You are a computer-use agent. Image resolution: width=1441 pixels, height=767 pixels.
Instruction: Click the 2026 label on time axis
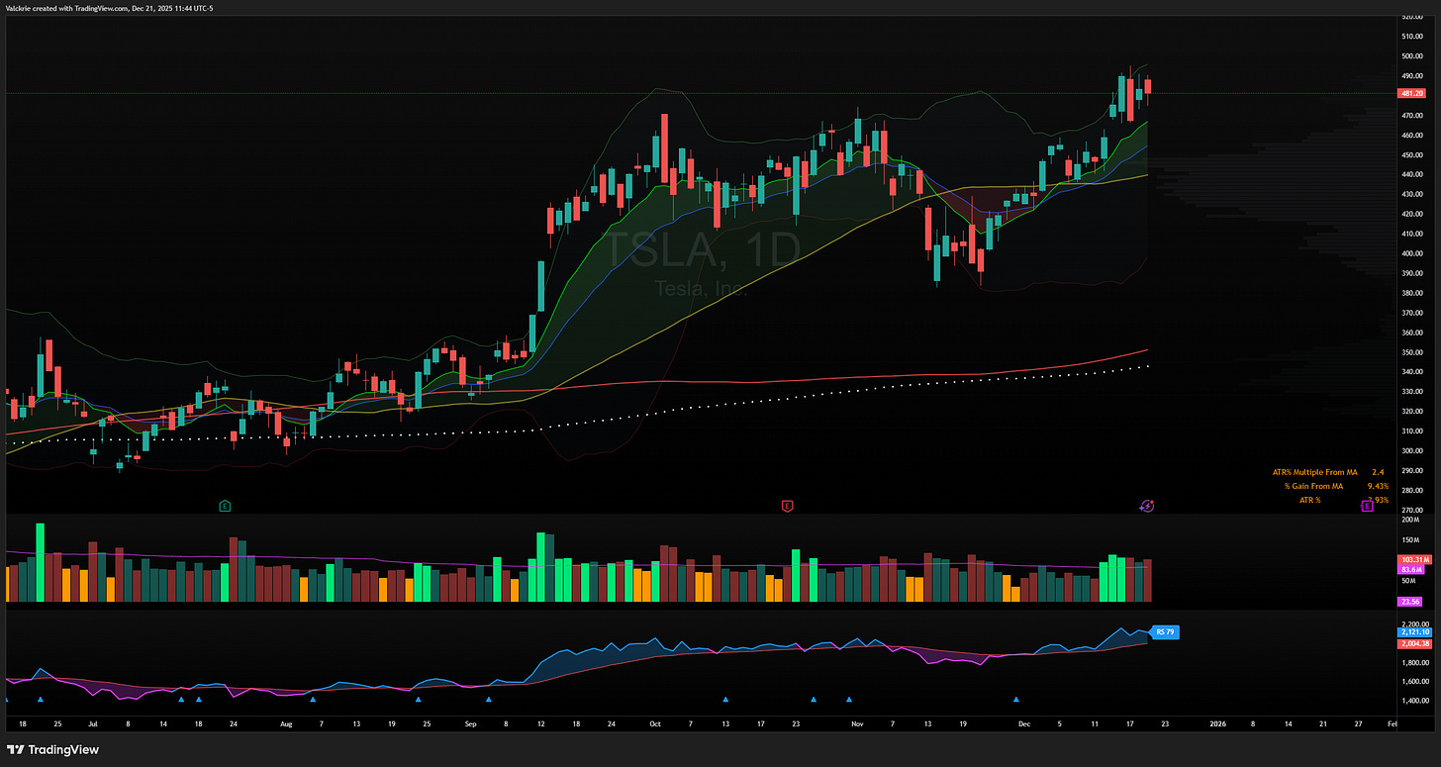[1217, 724]
